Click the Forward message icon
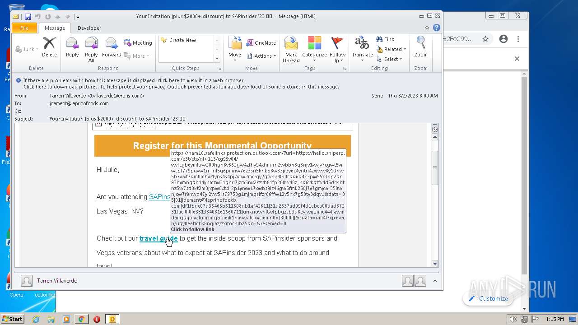 112,47
